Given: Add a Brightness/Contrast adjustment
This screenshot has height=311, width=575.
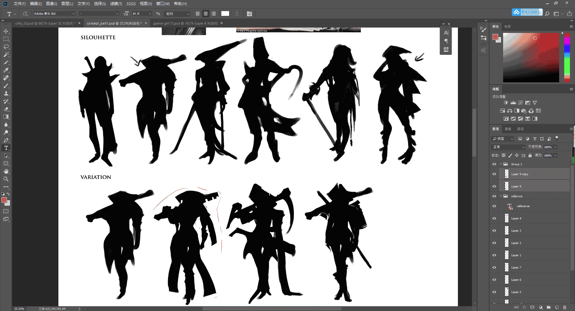Looking at the screenshot, I should click(x=506, y=103).
